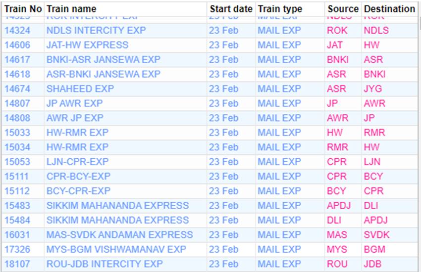Image resolution: width=421 pixels, height=272 pixels.
Task: Click destination NDLS in row 14324
Action: [x=376, y=30]
